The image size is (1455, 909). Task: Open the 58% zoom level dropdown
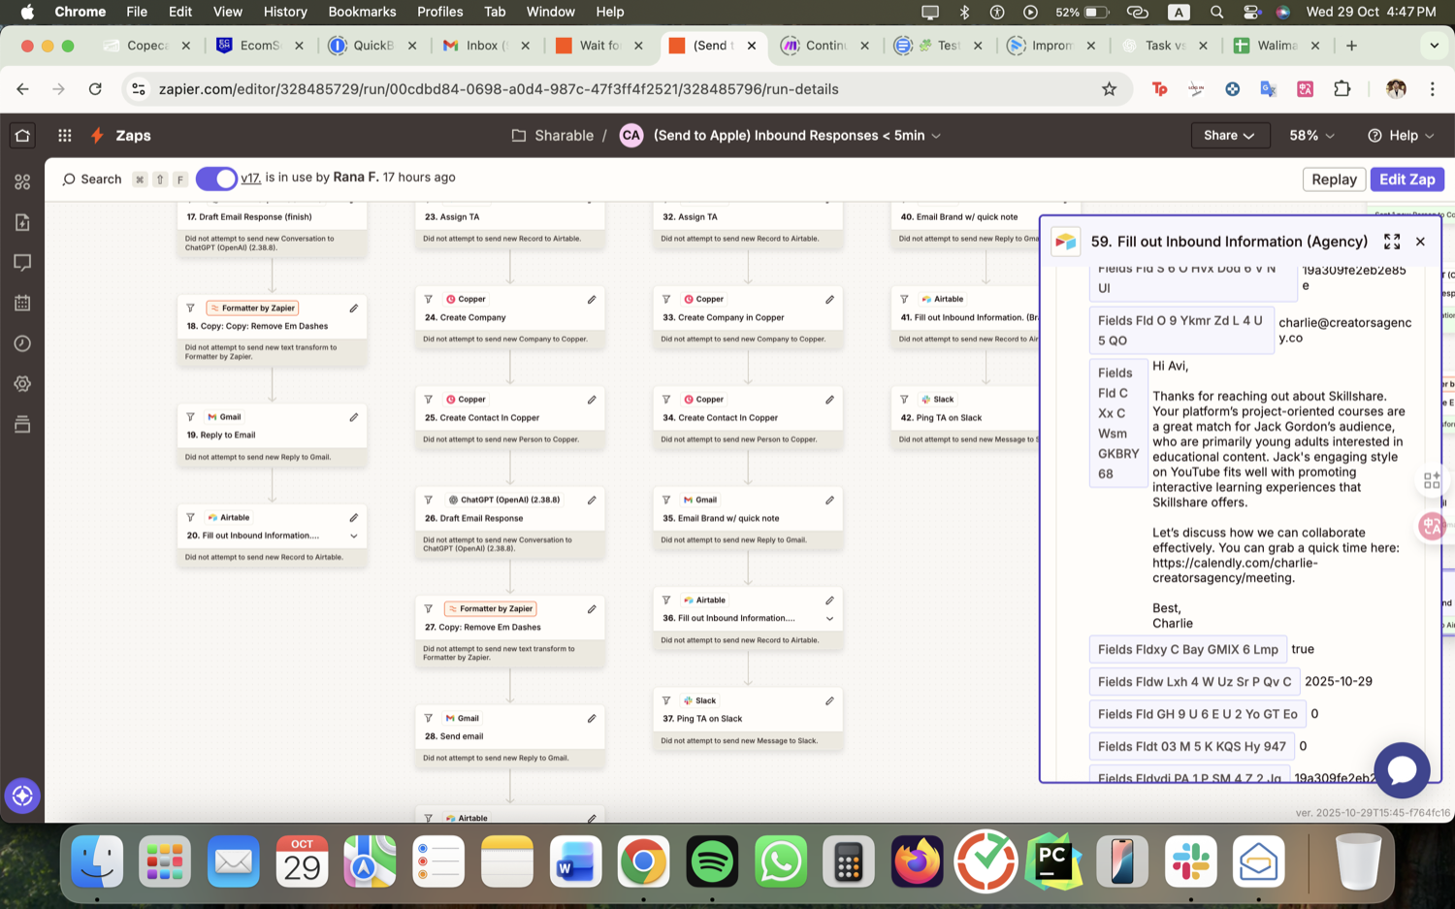click(x=1311, y=136)
